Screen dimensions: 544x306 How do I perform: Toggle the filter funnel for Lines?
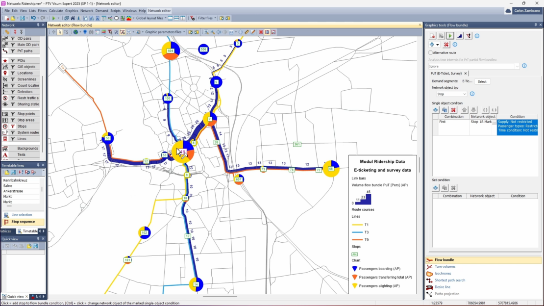pyautogui.click(x=12, y=139)
